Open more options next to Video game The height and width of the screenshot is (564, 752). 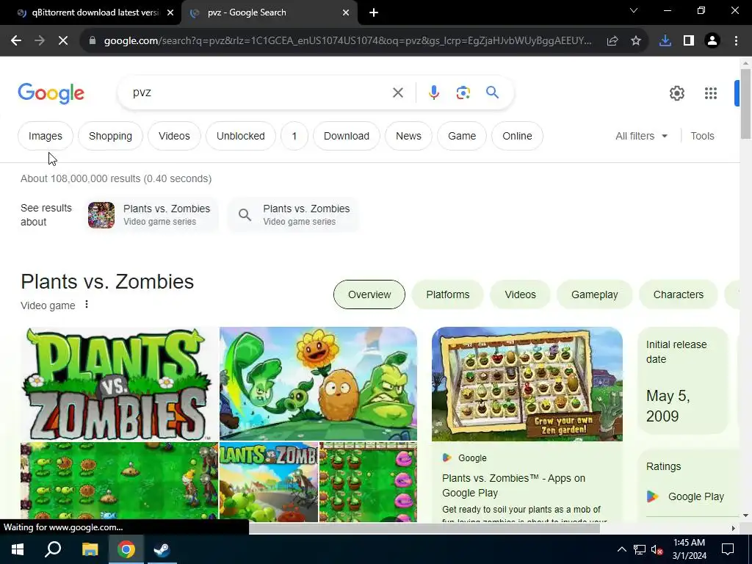87,305
